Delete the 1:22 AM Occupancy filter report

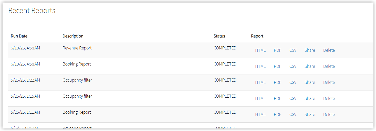[x=329, y=82]
